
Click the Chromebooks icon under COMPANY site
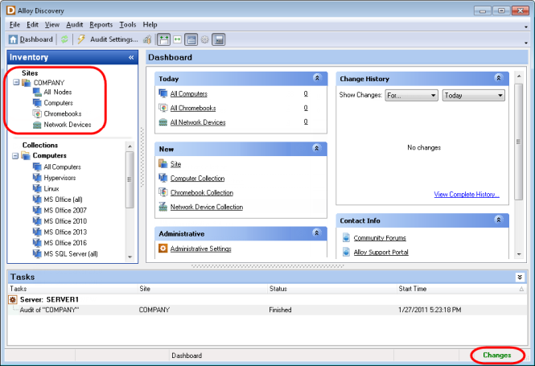point(37,113)
